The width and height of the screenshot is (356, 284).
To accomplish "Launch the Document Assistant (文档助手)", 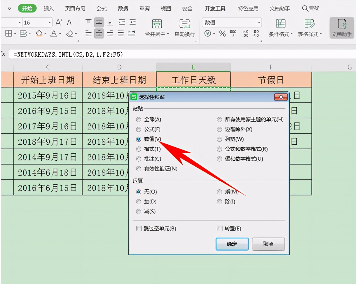I will click(341, 27).
